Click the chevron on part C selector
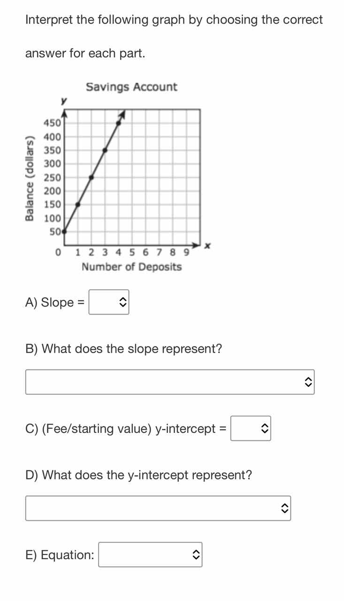Screen dimensions: 344x601 point(264,428)
